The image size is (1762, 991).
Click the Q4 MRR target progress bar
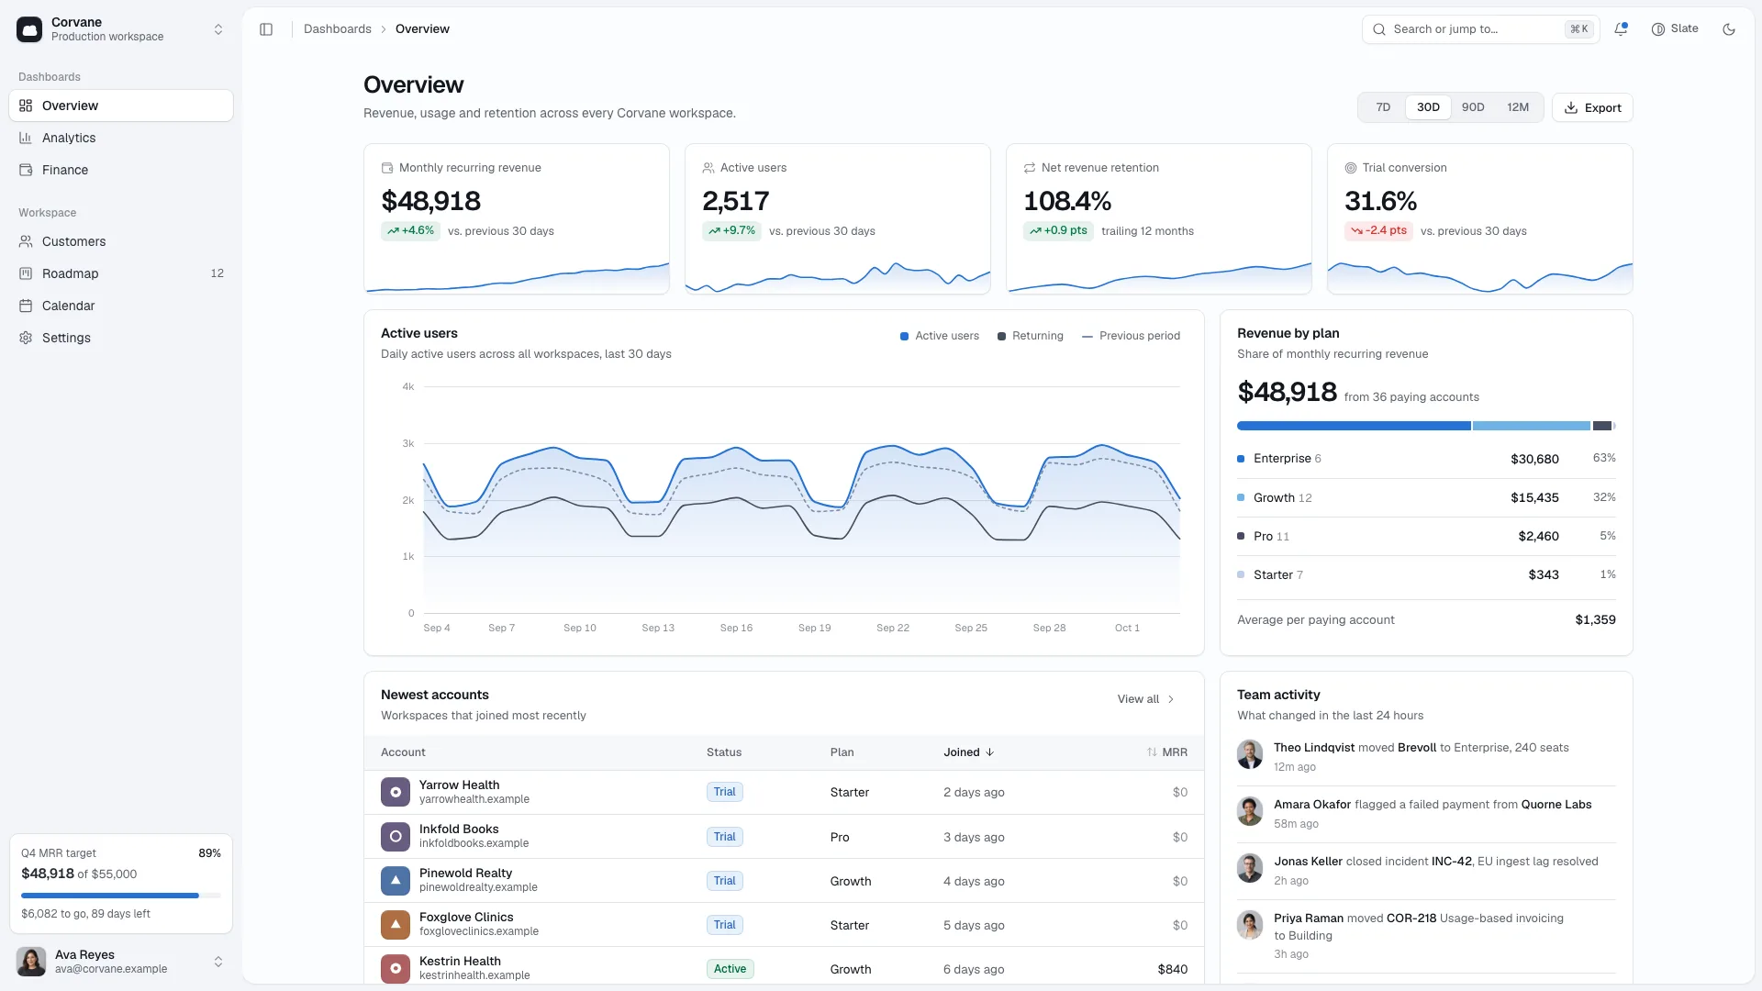(x=121, y=896)
